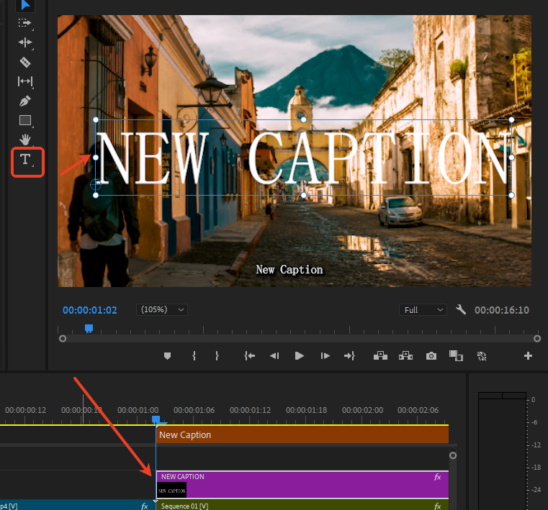The image size is (548, 510).
Task: Click the text box anchor point crosshair
Action: coord(95,184)
